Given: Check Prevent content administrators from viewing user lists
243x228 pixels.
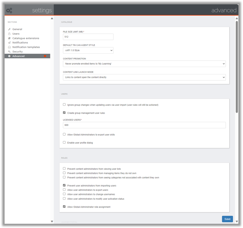Looking at the screenshot, I should [x=64, y=168].
